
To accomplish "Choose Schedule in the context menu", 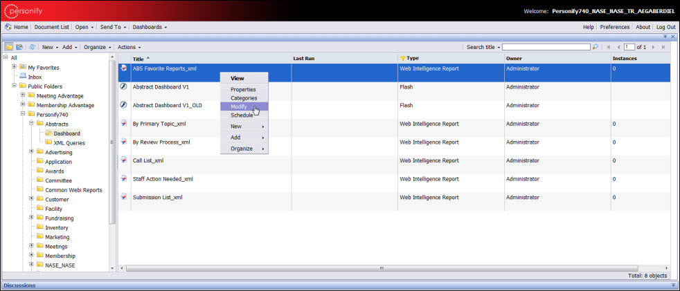I will [244, 115].
